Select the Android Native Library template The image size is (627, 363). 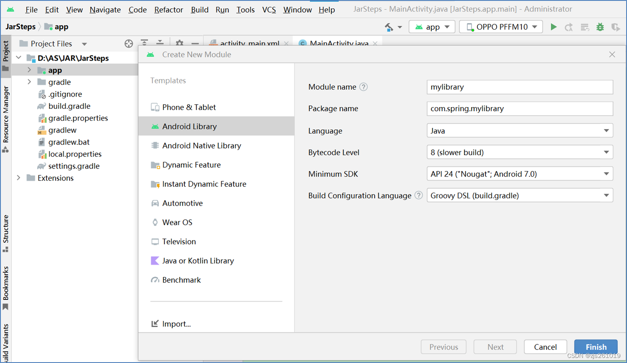coord(202,145)
